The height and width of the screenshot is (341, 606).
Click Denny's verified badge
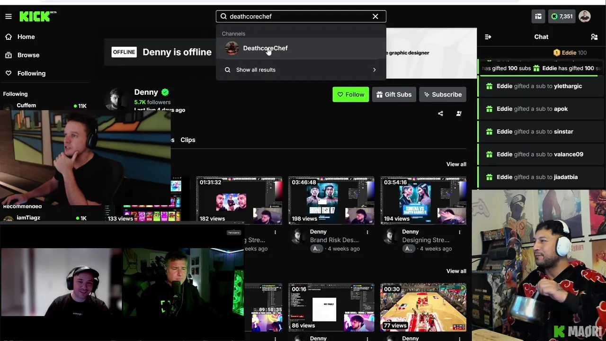pos(165,92)
